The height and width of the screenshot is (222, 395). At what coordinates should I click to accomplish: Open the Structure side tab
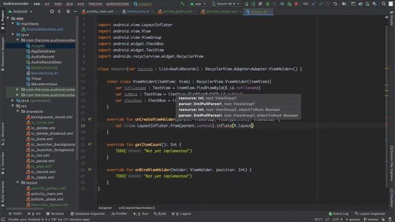[2, 133]
